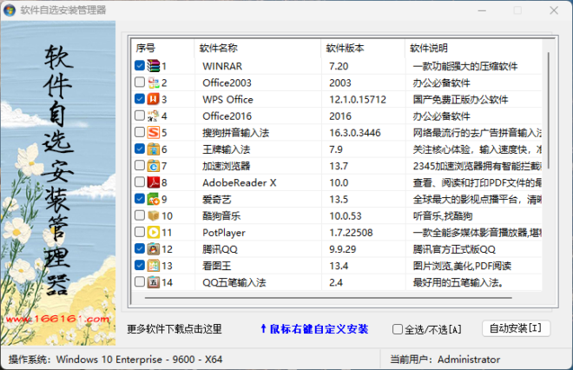Screen dimensions: 573x370
Task: Sort by 软件名称 column header
Action: point(218,47)
